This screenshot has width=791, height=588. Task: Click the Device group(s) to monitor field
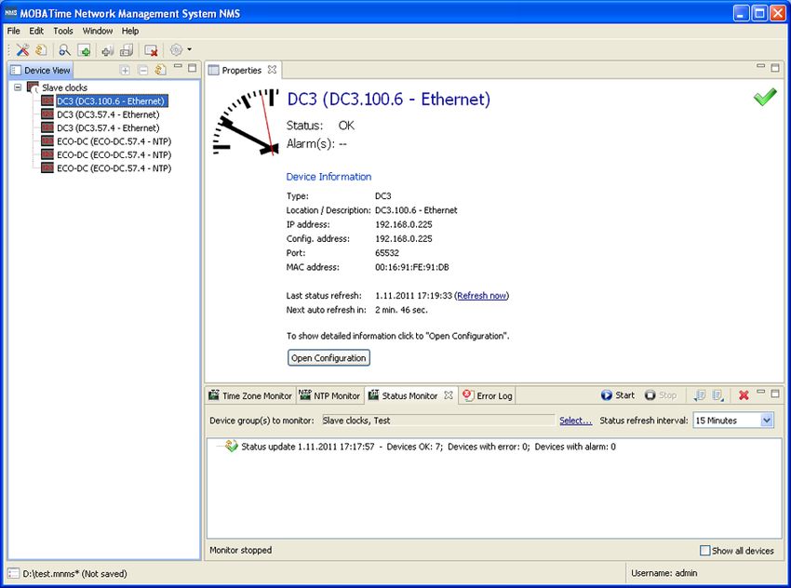(x=438, y=421)
